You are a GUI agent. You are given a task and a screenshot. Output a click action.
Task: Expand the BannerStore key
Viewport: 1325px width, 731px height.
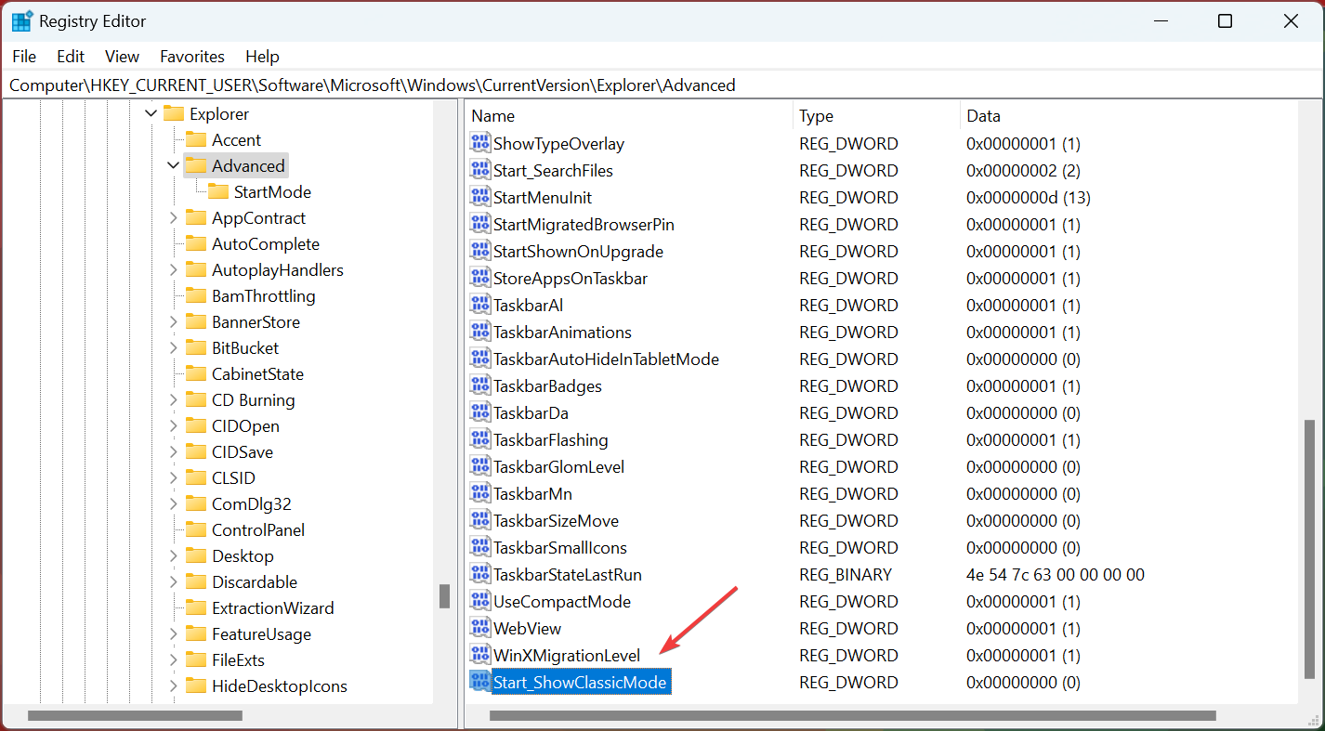click(x=174, y=321)
